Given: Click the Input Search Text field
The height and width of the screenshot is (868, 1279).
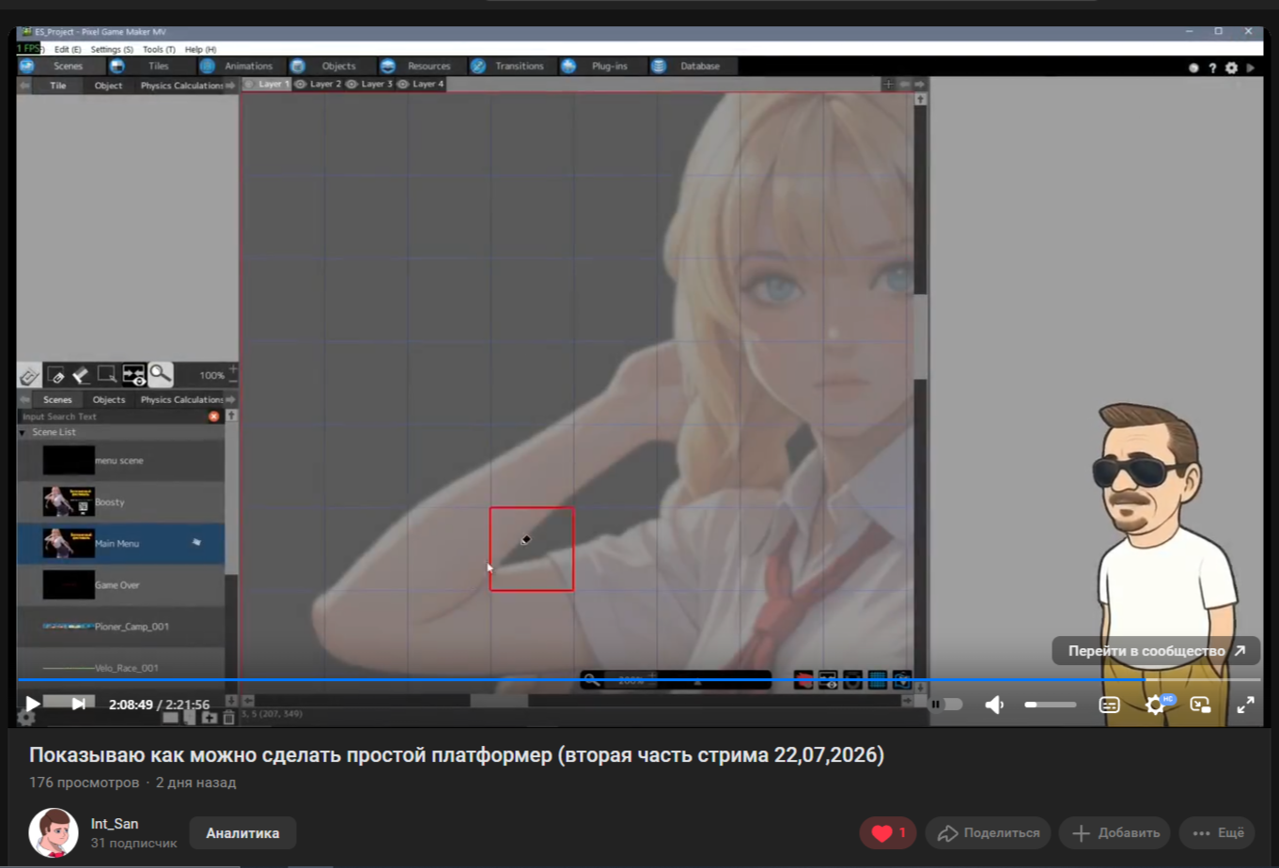Looking at the screenshot, I should (x=112, y=416).
